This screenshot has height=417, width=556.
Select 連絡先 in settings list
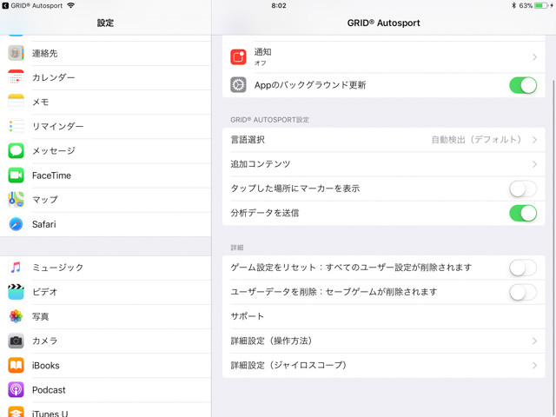(106, 53)
